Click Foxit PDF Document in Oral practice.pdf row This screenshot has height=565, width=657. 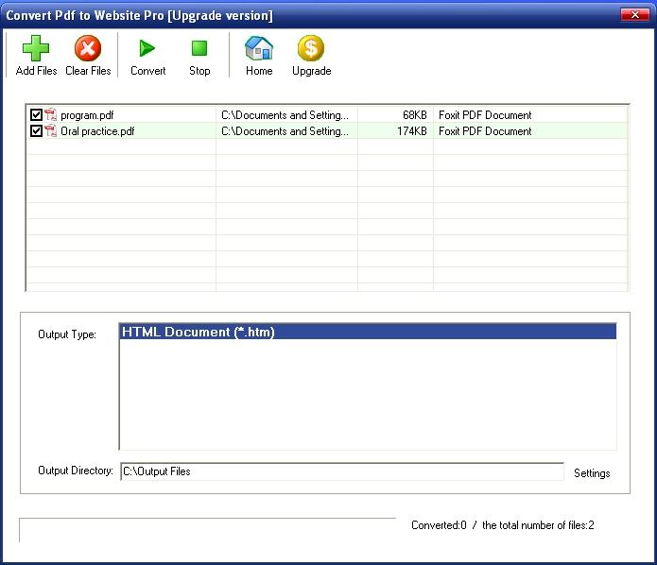[485, 131]
